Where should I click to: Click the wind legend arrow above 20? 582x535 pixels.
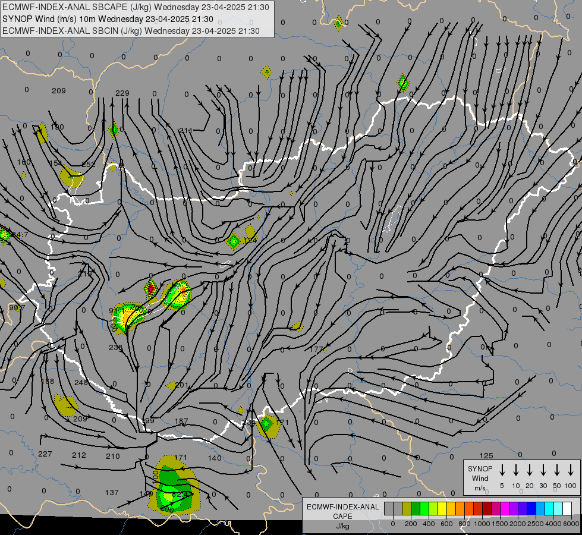(x=529, y=470)
